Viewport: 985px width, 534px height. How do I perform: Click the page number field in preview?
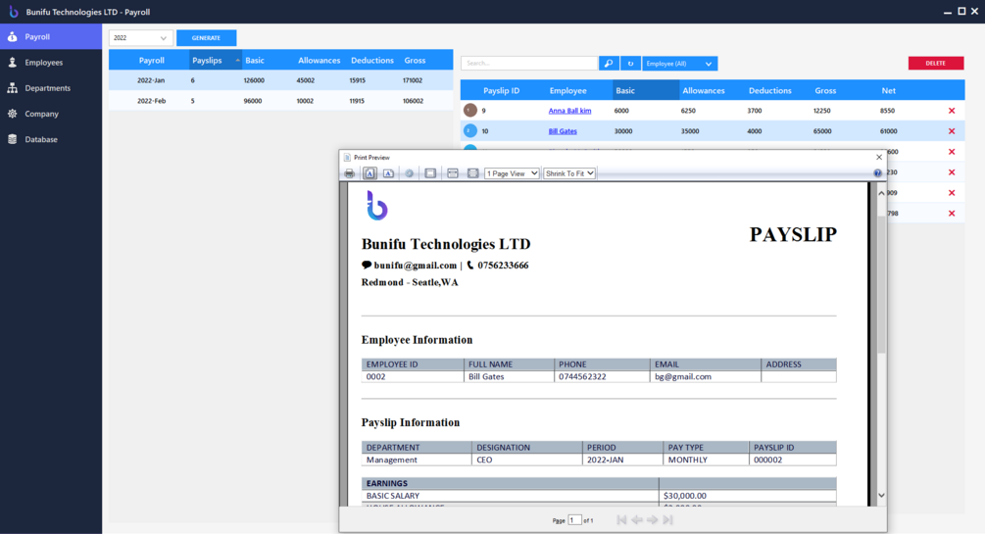574,520
